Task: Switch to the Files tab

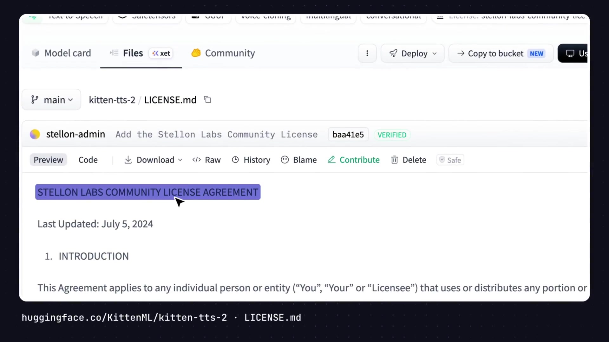Action: 141,53
